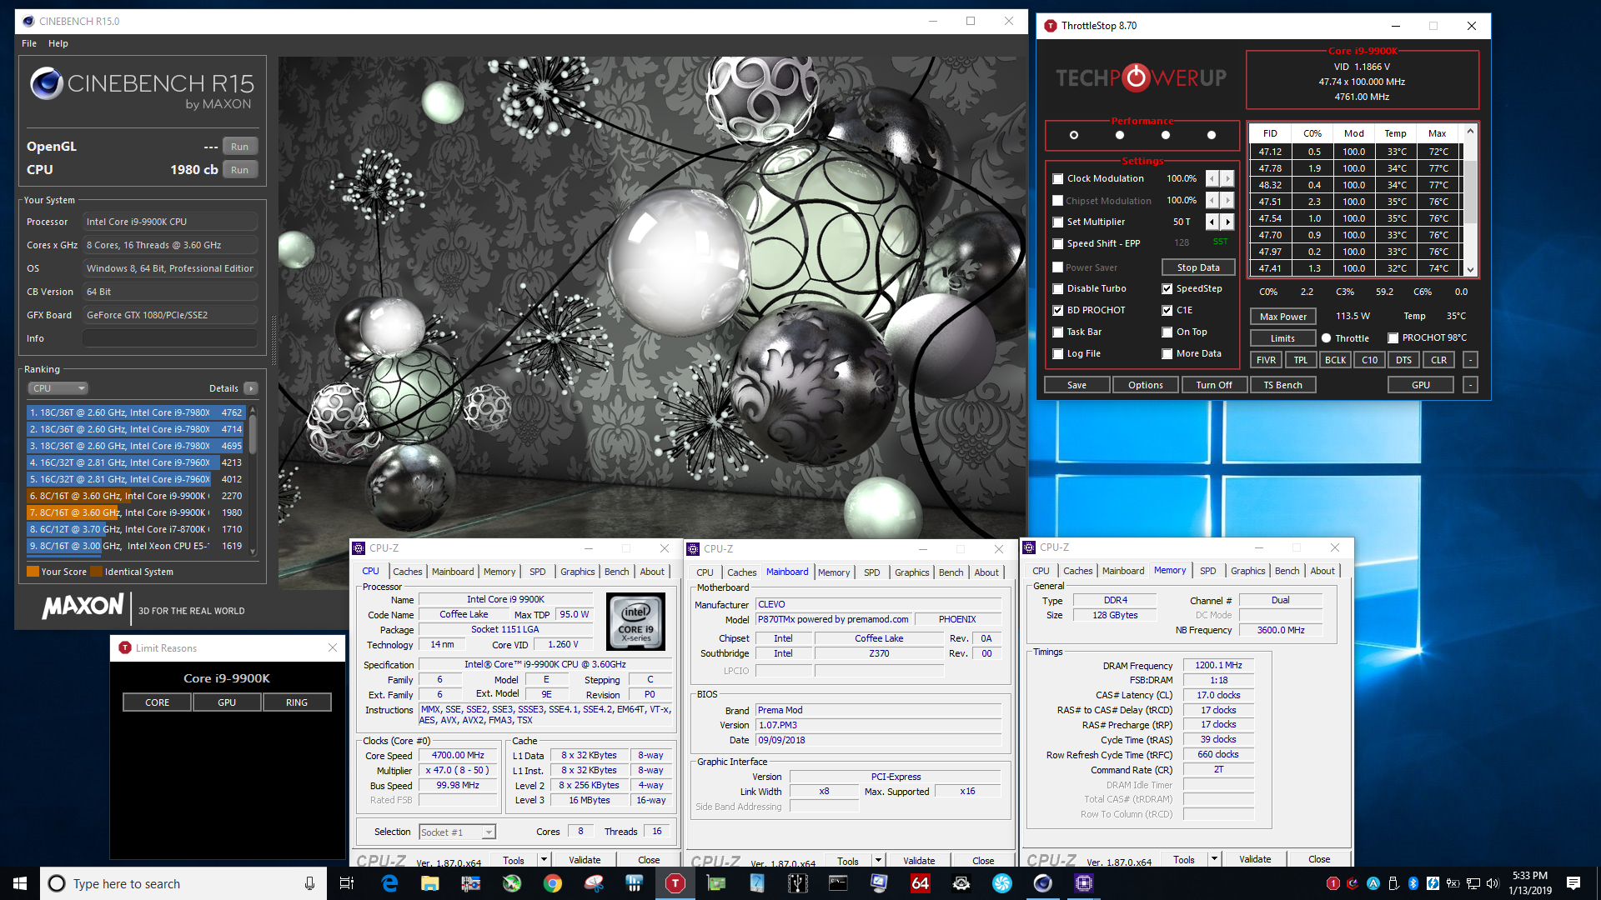Click the minus button next to CLR in ThrottleStop
Image resolution: width=1601 pixels, height=900 pixels.
tap(1470, 360)
